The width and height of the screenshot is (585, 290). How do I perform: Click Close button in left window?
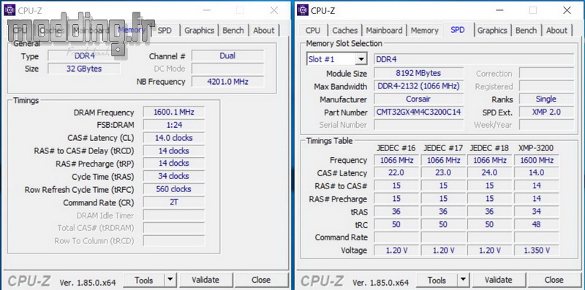tap(261, 280)
